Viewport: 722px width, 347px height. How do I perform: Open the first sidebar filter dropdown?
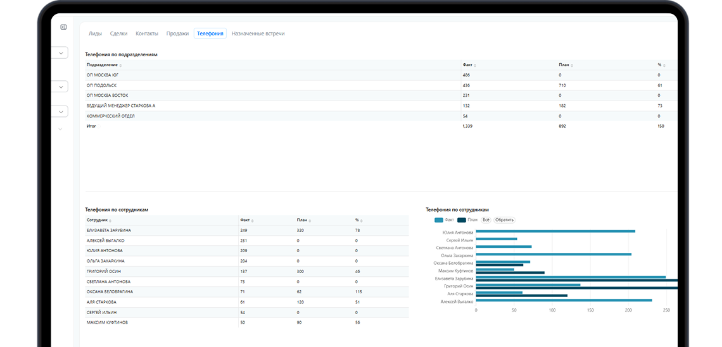point(61,53)
